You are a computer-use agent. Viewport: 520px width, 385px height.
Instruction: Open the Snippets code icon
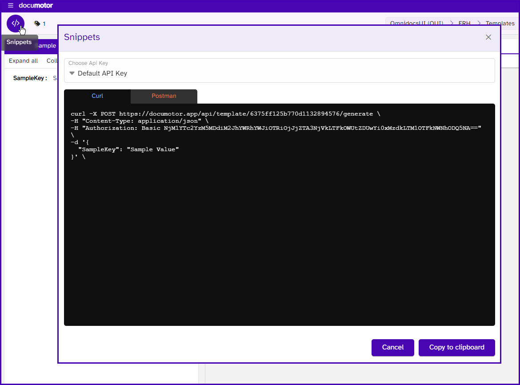tap(16, 23)
